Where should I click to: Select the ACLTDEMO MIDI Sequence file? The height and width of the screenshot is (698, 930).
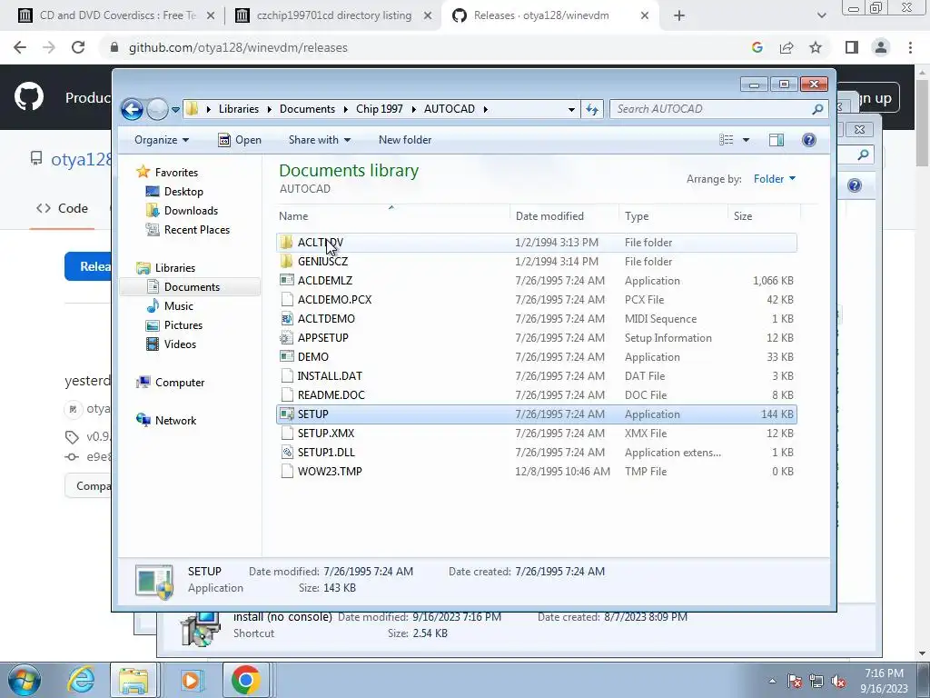[536, 319]
